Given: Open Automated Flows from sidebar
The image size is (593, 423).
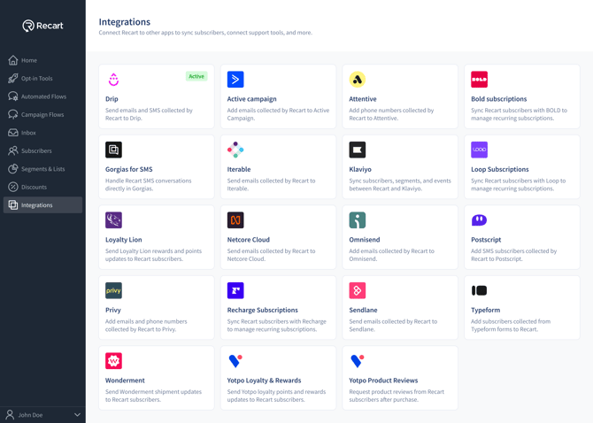Looking at the screenshot, I should [x=42, y=96].
